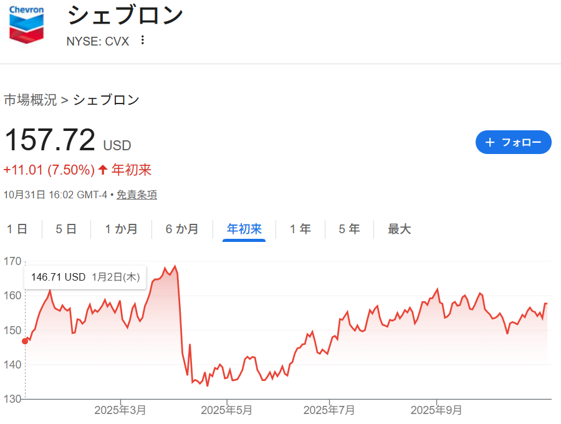Select the 年初来 year-to-date tab

click(244, 229)
